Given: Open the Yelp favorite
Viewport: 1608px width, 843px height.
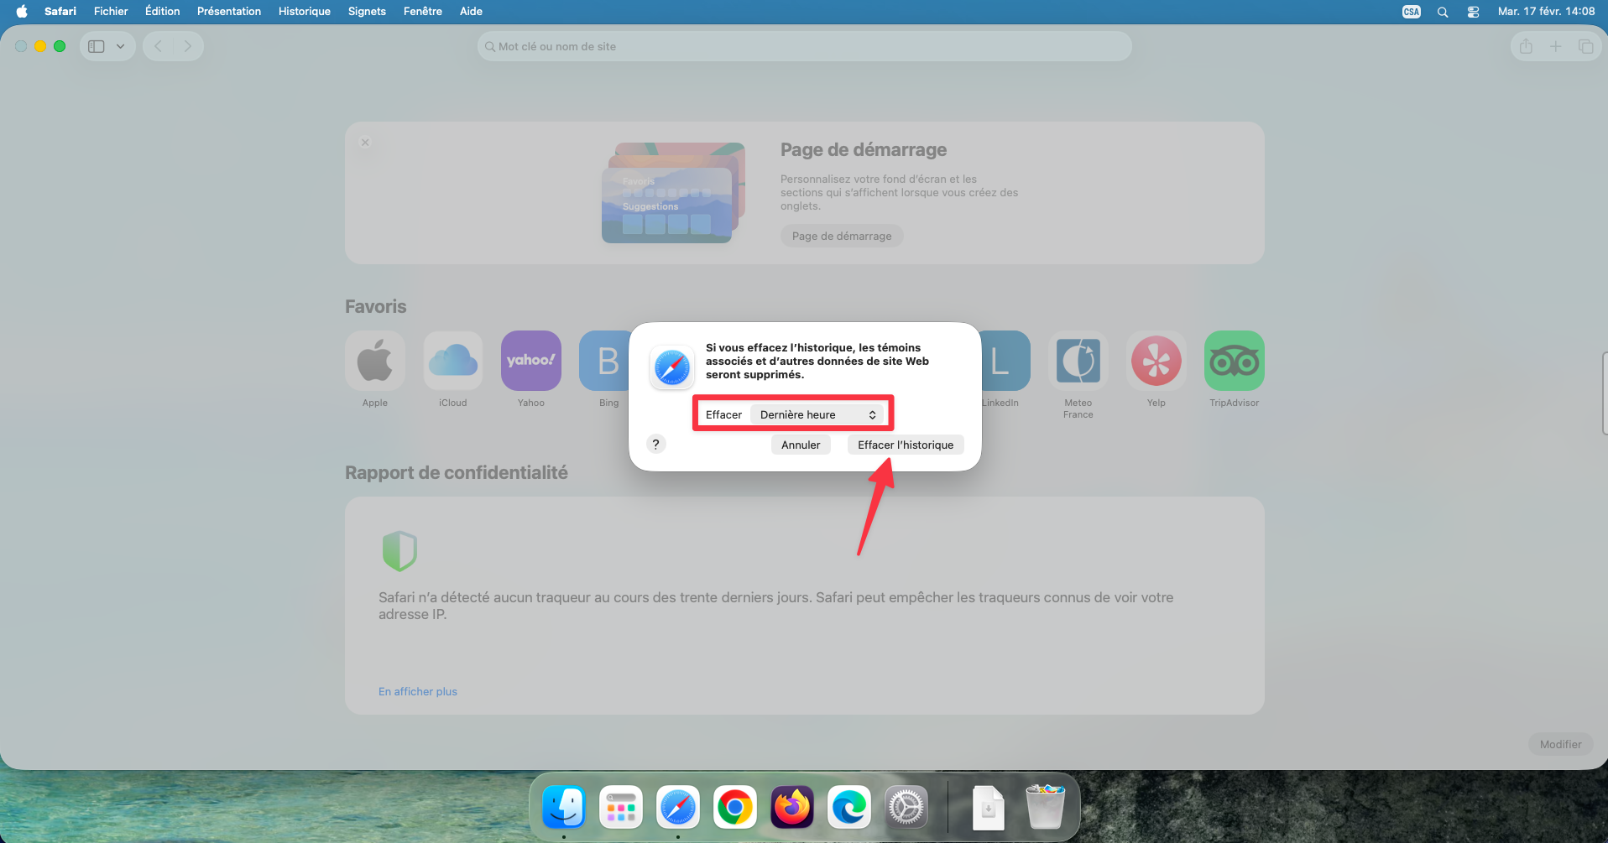Looking at the screenshot, I should click(x=1156, y=361).
